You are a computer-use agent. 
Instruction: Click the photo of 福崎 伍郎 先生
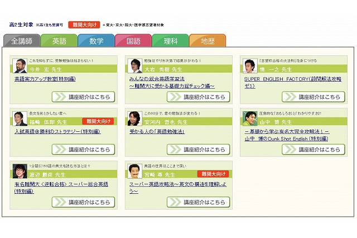point(20,118)
